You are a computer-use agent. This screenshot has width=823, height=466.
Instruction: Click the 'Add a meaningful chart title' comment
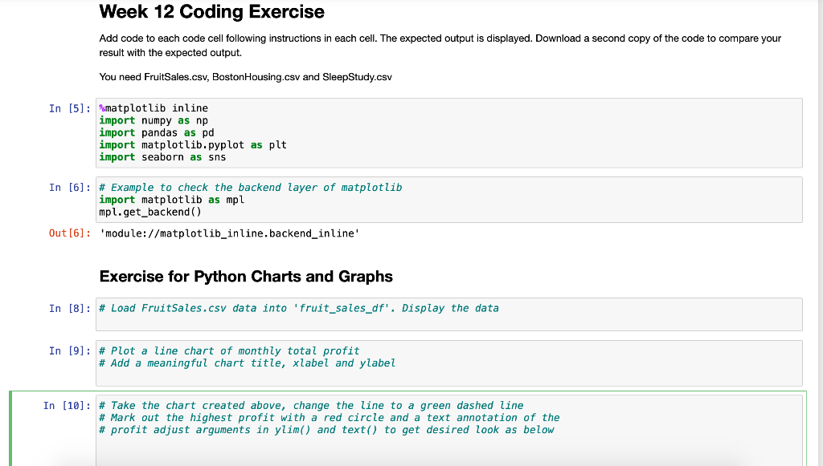(248, 363)
